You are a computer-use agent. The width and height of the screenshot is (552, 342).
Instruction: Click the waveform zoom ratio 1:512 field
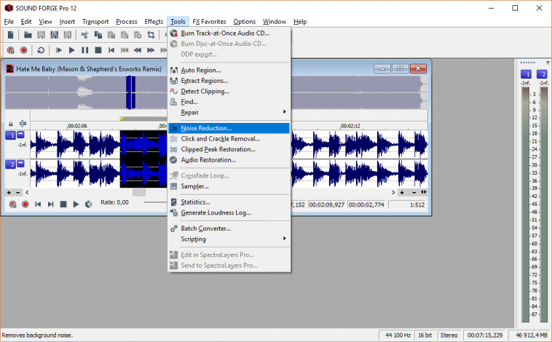pos(417,205)
